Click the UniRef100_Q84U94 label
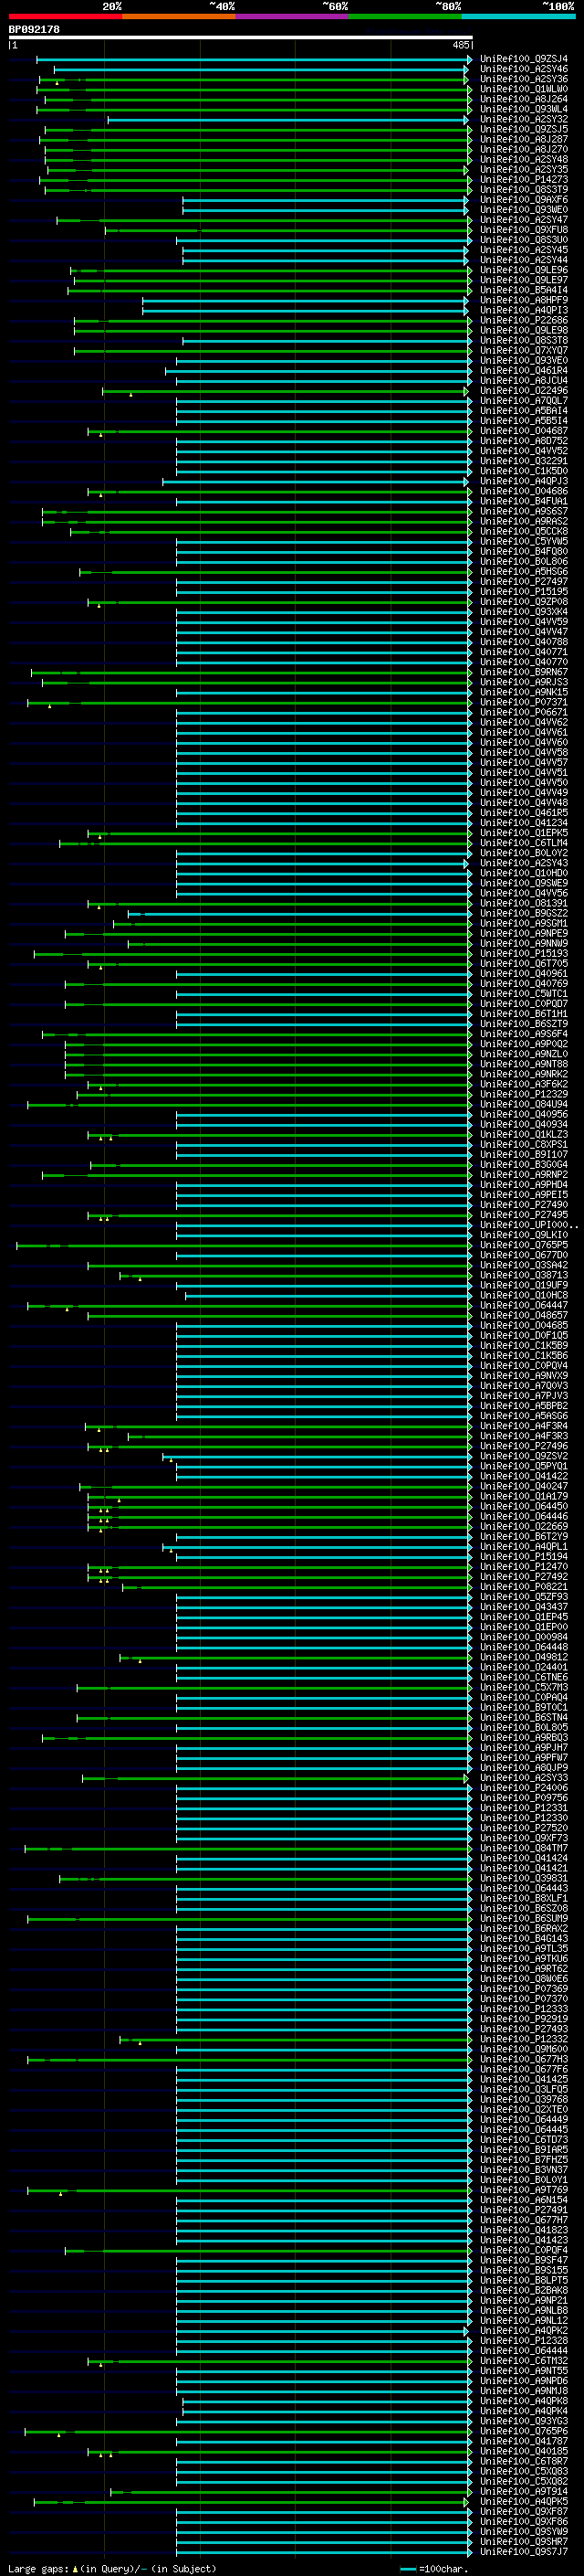584x2576 pixels. click(x=524, y=1104)
